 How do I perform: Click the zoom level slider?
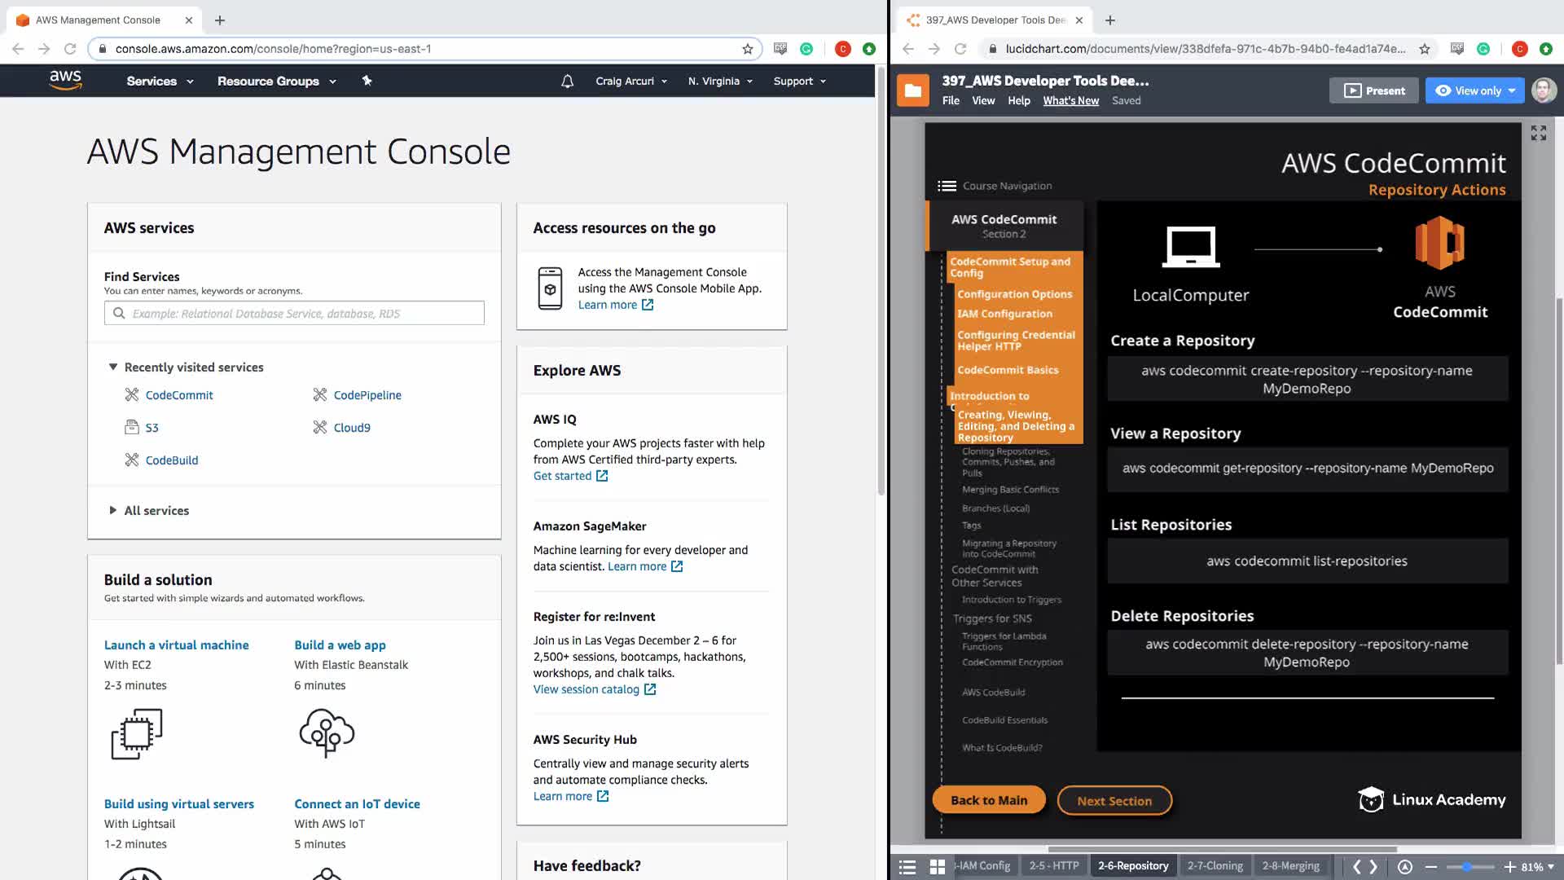point(1468,866)
